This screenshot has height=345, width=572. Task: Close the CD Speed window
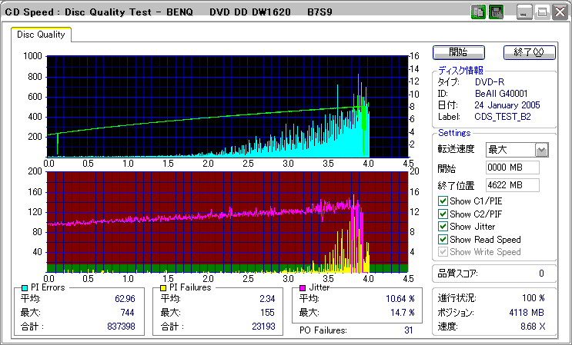point(558,12)
